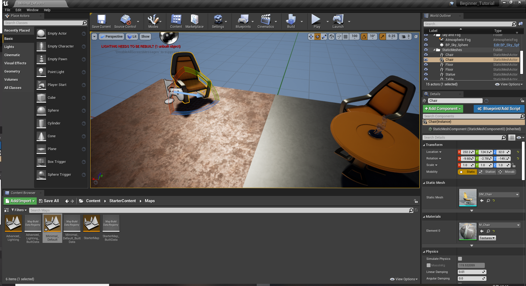
Task: Open the Settings toolbar icon
Action: coord(218,21)
